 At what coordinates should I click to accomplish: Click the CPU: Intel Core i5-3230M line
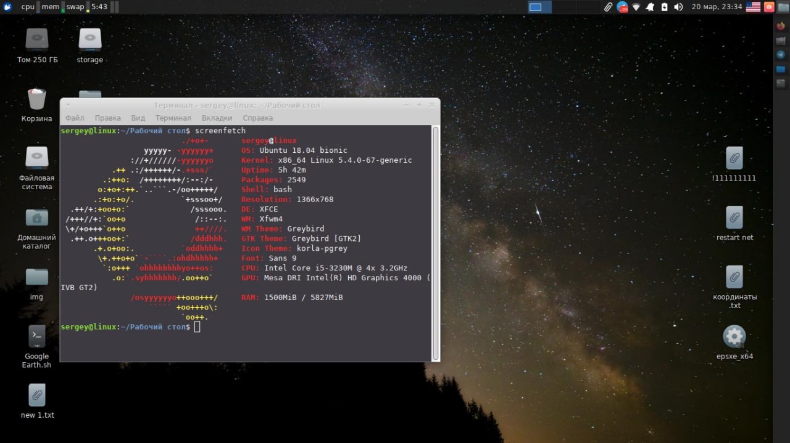coord(325,268)
